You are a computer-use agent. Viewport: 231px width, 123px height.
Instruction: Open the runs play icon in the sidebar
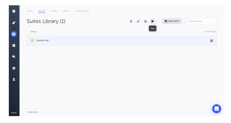click(14, 45)
